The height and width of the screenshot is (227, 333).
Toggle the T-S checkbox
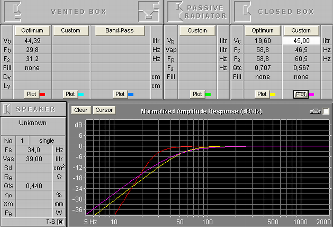61,222
